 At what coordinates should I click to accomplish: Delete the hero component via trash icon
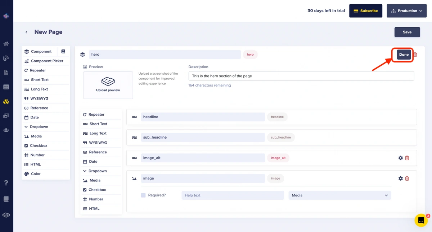[415, 55]
